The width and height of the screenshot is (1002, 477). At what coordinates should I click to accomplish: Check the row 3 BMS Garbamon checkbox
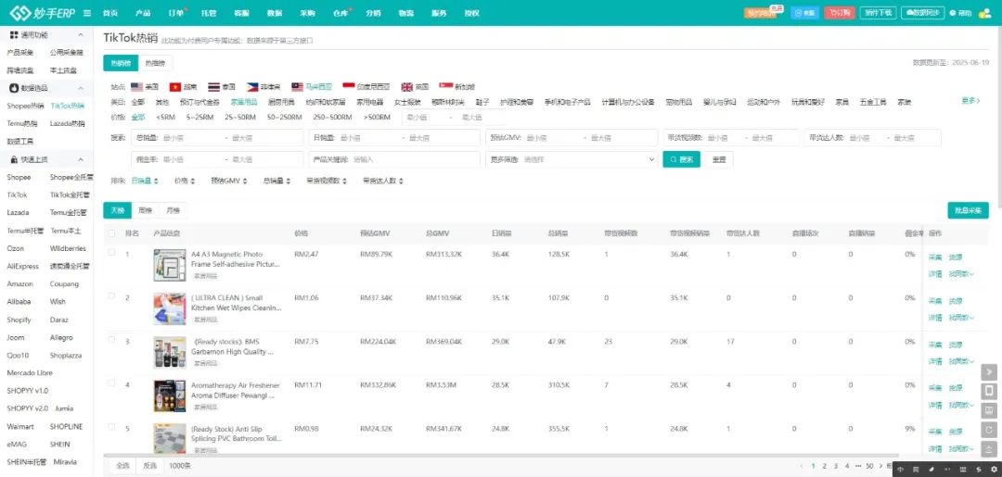[x=112, y=340]
